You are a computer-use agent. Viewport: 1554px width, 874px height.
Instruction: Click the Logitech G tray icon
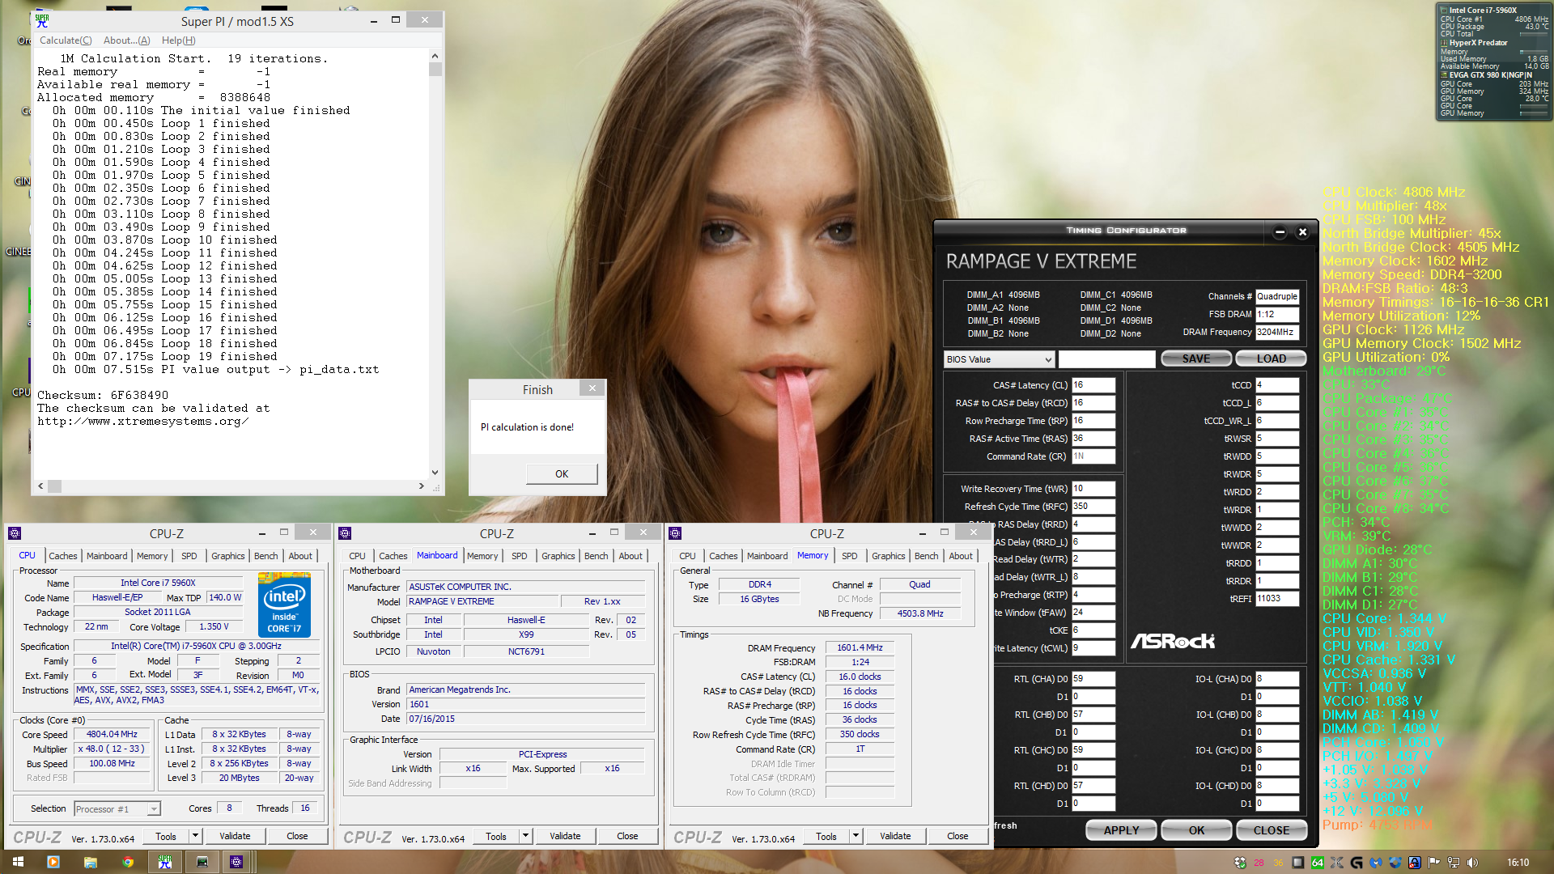coord(1357,863)
